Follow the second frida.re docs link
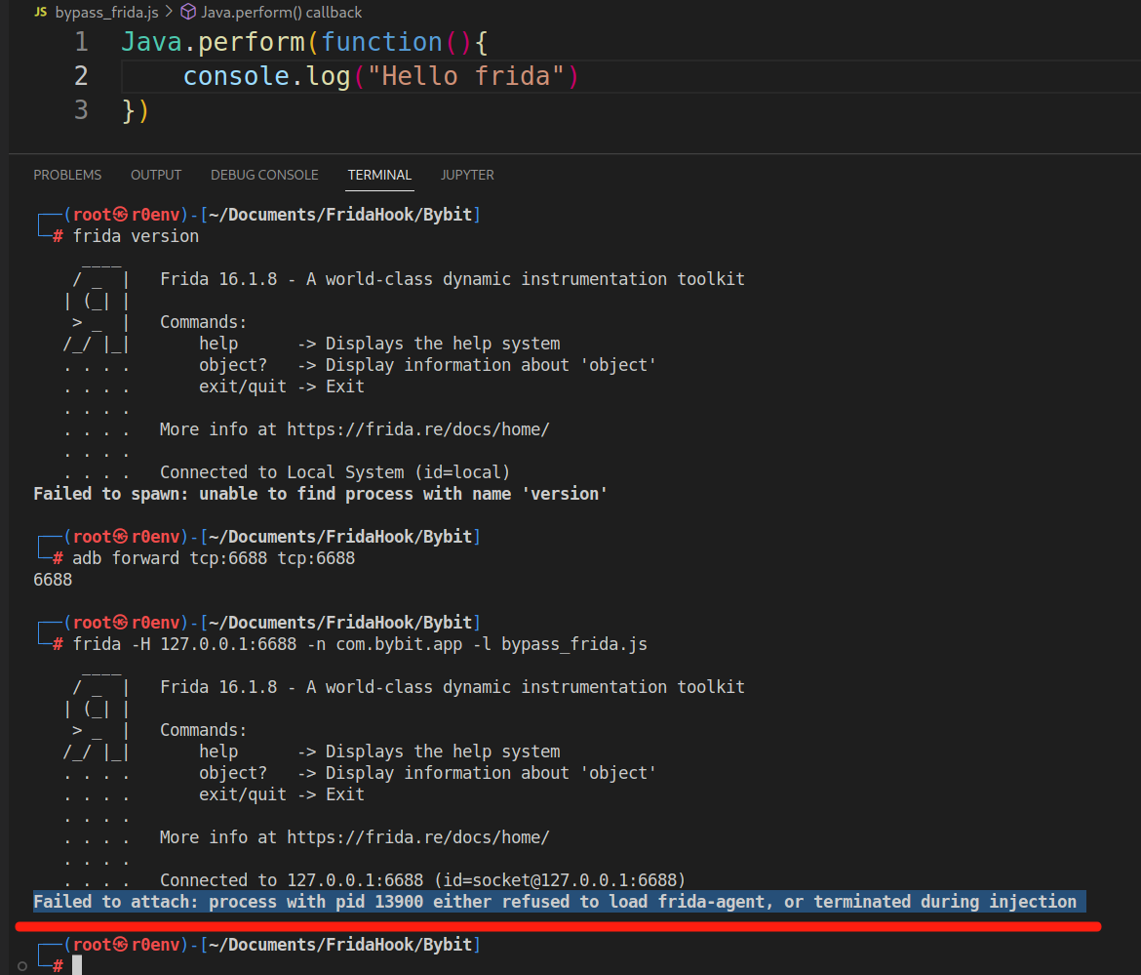This screenshot has width=1141, height=975. point(417,837)
